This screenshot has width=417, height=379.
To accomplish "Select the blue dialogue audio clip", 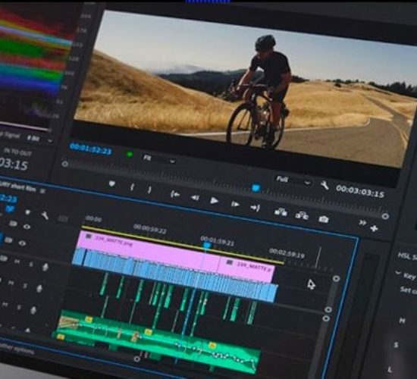I will [176, 275].
